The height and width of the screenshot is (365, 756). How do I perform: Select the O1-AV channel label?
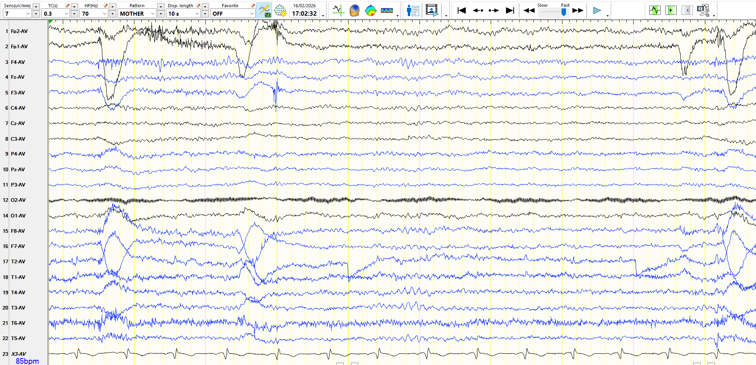coord(18,216)
